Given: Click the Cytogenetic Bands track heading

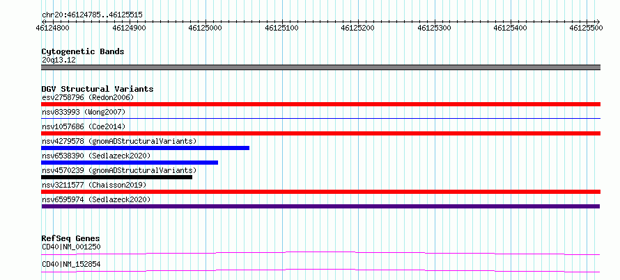Looking at the screenshot, I should pos(83,51).
